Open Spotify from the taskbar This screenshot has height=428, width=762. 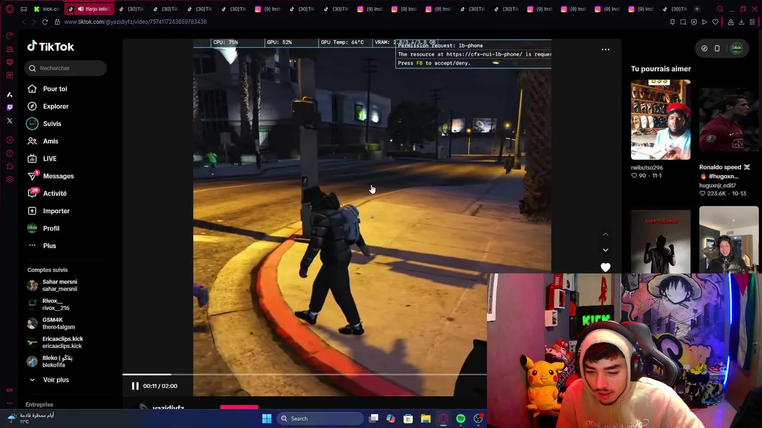click(x=461, y=418)
